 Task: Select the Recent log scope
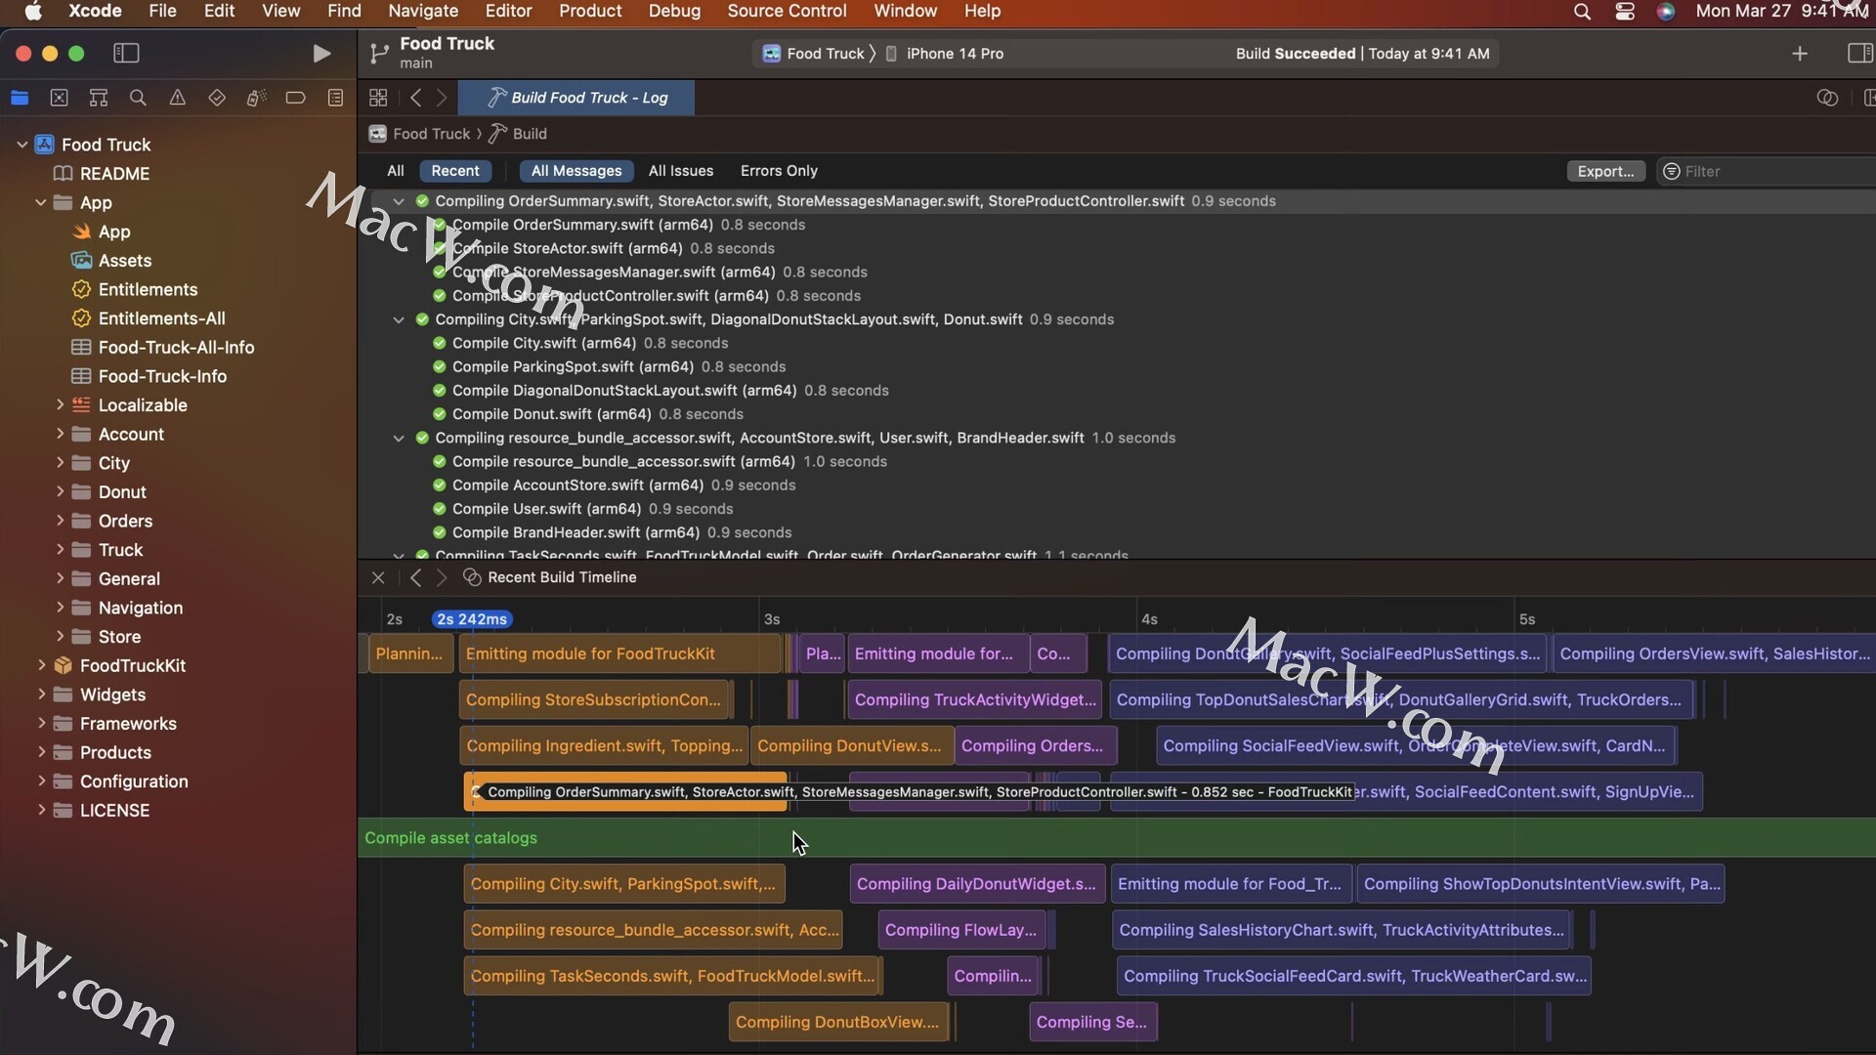click(455, 171)
